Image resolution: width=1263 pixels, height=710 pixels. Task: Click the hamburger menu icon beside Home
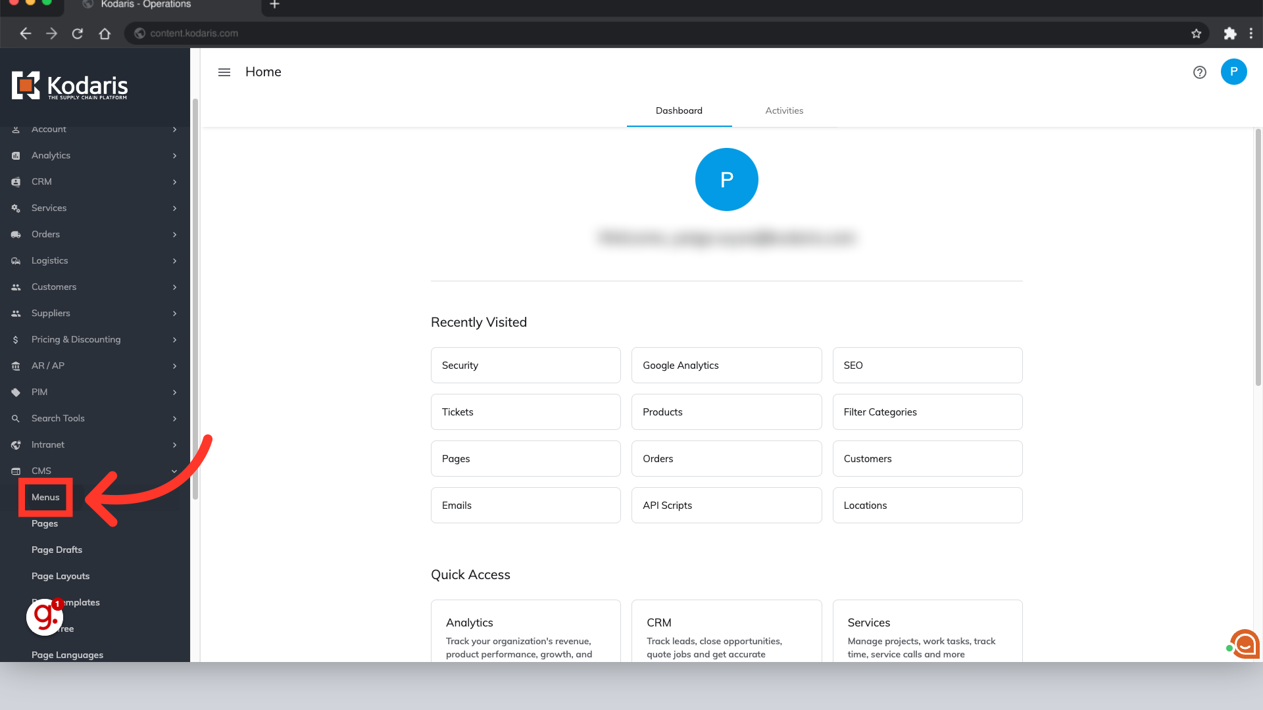(224, 72)
